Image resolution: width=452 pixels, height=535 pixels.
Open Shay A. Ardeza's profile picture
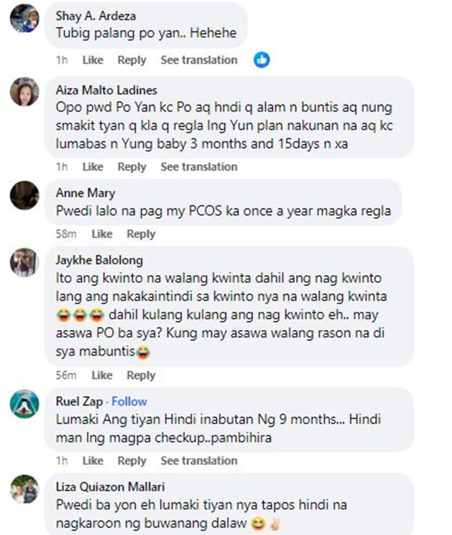(24, 17)
